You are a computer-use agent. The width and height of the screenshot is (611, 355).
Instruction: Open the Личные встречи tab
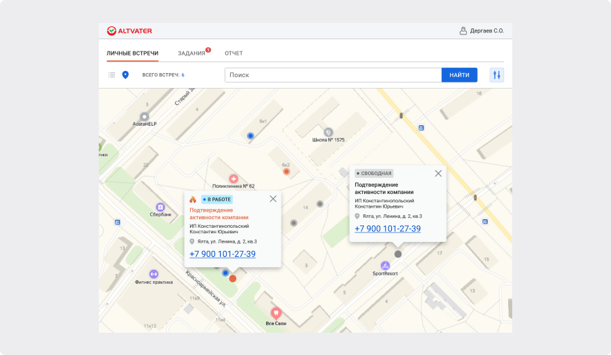pyautogui.click(x=133, y=53)
